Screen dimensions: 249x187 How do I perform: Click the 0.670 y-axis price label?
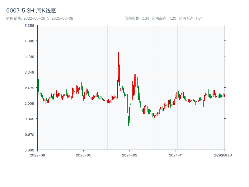coord(29,134)
